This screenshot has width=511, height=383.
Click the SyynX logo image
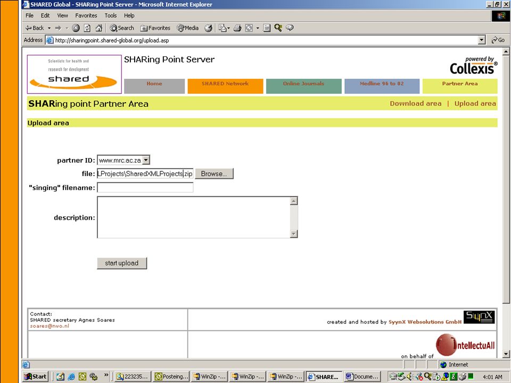click(x=479, y=317)
